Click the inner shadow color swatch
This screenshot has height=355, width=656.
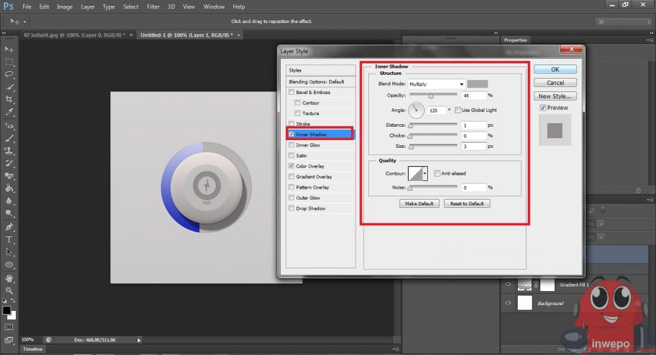tap(477, 84)
